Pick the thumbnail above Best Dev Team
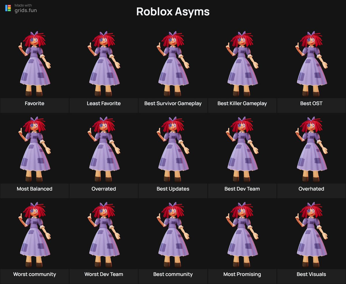 [x=242, y=149]
